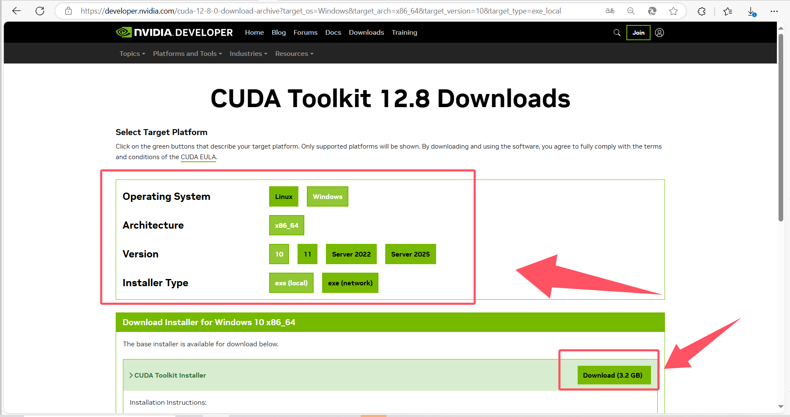Click the 'Version' row label
The image size is (790, 417).
(140, 254)
